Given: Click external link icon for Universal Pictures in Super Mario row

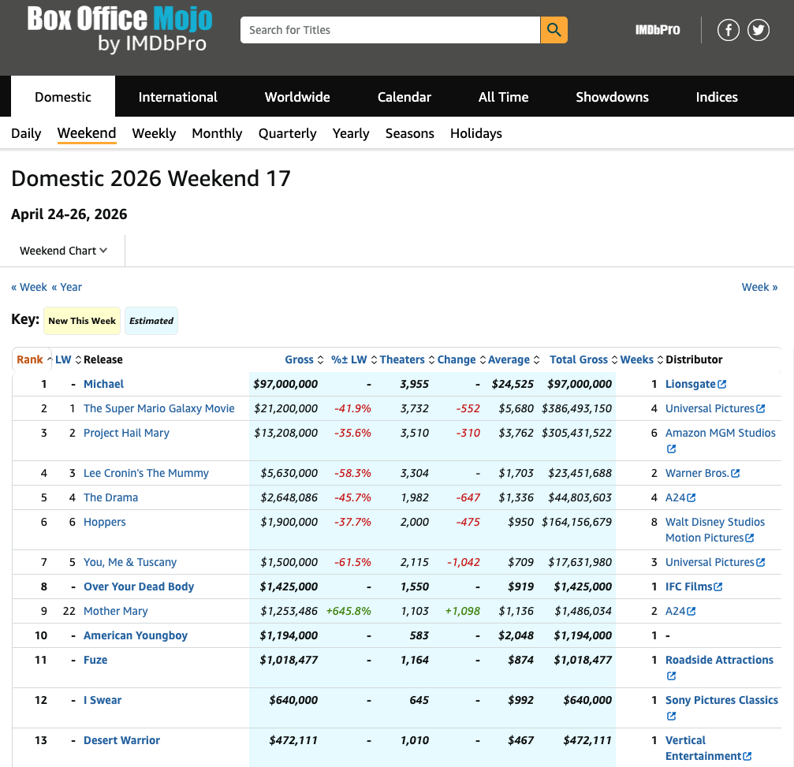Looking at the screenshot, I should (761, 408).
